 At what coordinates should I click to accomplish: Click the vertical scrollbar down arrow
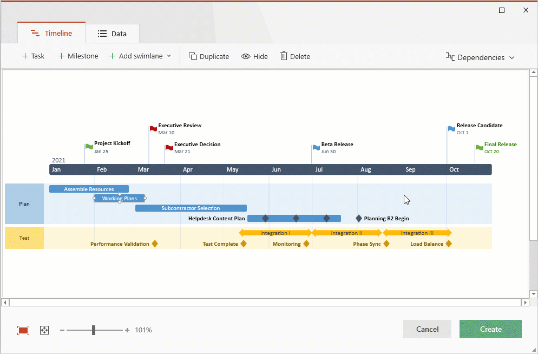coord(534,294)
